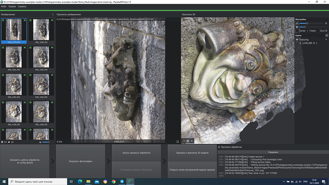Screen dimensions: 329x185
Task: Click green camera icon on IMG_4179.JPG
Action: (x=25, y=20)
